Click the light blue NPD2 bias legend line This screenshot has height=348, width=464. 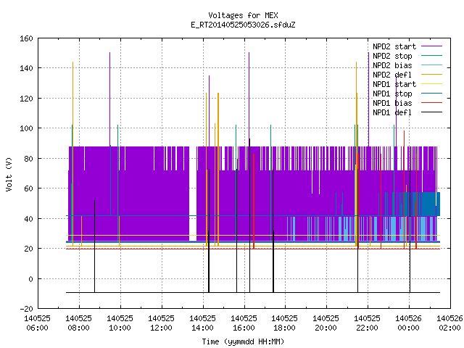(x=431, y=65)
